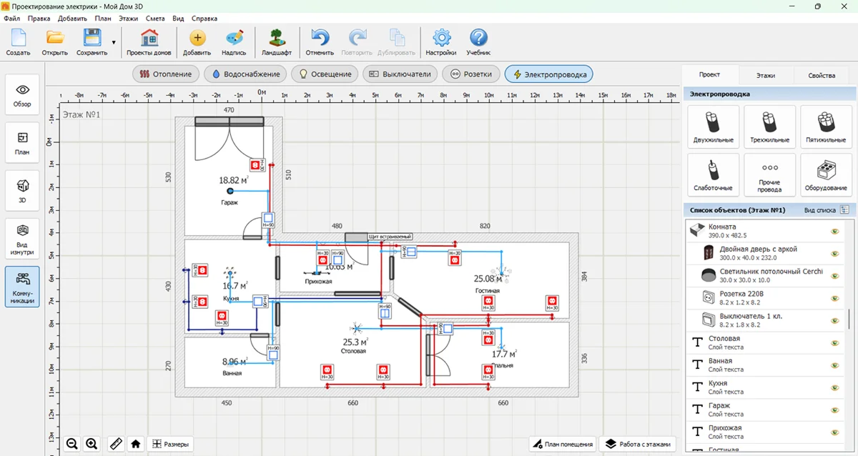The width and height of the screenshot is (858, 456).
Task: Save project using Сохранить icon
Action: click(92, 42)
